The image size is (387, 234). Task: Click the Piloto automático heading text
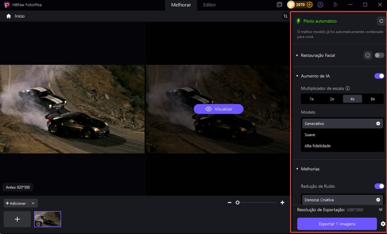tap(320, 21)
